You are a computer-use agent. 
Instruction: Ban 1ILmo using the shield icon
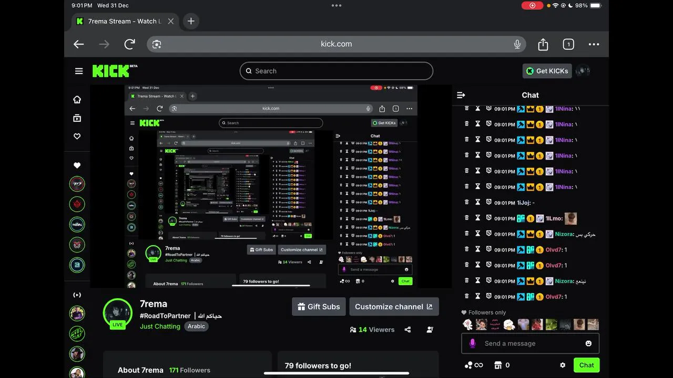tap(488, 218)
